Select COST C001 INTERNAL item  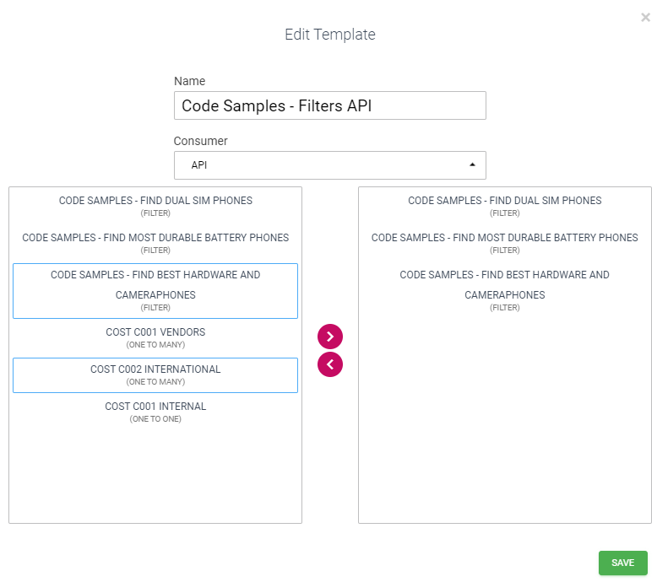155,412
